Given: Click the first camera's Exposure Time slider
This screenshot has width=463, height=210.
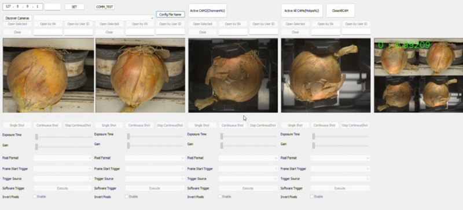Looking at the screenshot, I should click(64, 137).
